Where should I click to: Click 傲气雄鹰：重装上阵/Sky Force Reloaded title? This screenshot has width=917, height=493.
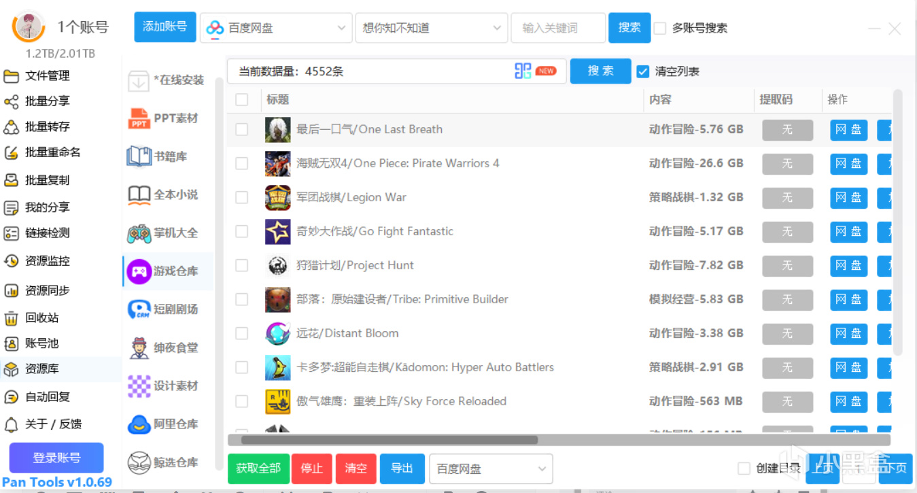click(x=402, y=401)
